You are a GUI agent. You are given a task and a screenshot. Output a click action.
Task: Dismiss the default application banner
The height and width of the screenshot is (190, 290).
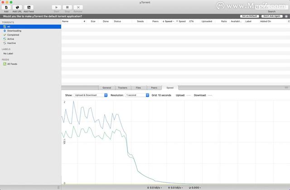click(x=286, y=16)
